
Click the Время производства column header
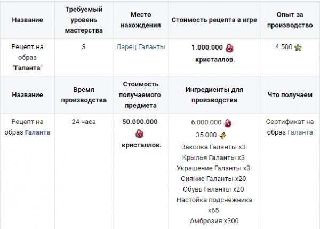click(83, 95)
